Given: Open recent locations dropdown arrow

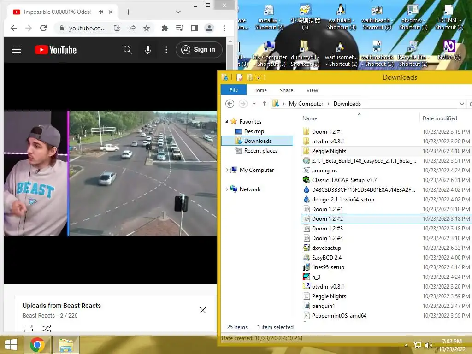Looking at the screenshot, I should [254, 104].
